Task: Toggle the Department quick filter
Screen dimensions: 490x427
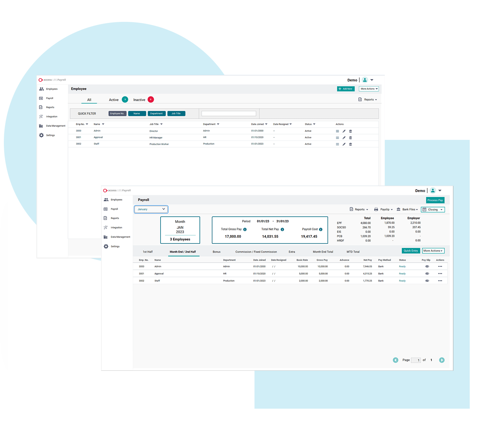Action: coord(157,114)
